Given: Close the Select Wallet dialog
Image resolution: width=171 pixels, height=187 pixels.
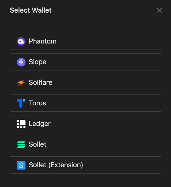Looking at the screenshot, I should 160,11.
